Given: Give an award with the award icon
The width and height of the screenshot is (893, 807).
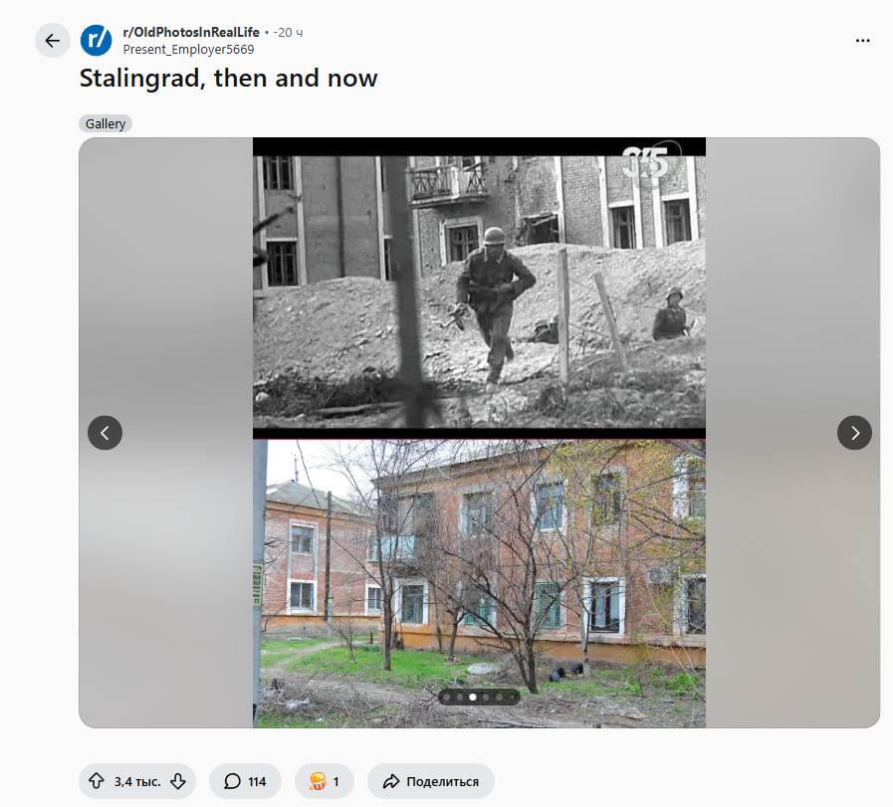Looking at the screenshot, I should coord(325,781).
